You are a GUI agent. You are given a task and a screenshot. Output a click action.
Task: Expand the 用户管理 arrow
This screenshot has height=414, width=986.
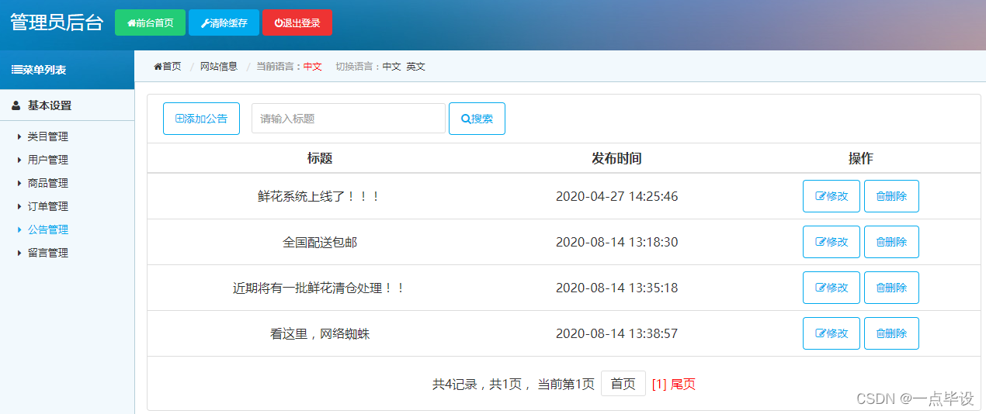19,160
